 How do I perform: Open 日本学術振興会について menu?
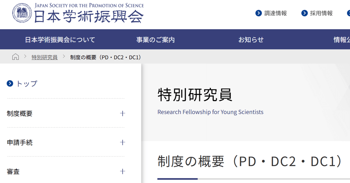(x=60, y=40)
